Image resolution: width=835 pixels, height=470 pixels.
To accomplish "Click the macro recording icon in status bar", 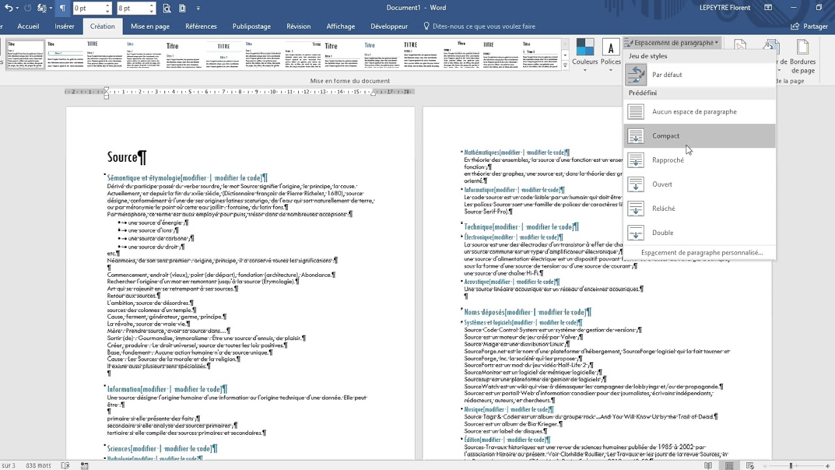I will point(85,465).
